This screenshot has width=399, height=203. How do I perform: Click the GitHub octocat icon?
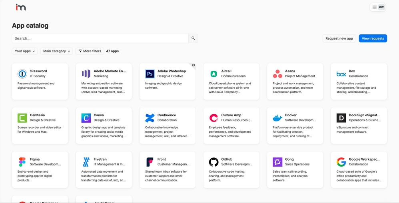click(x=213, y=162)
